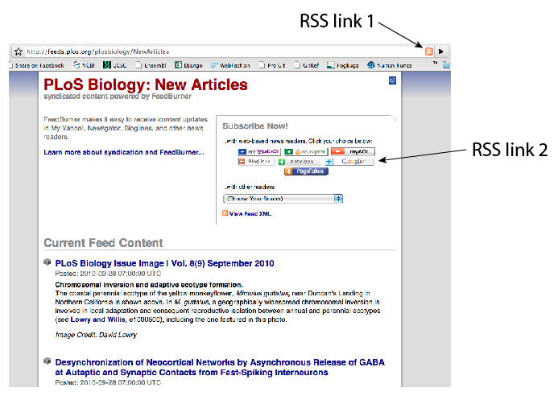The width and height of the screenshot is (558, 396).
Task: Open the FogBugz bookmark
Action: (343, 65)
